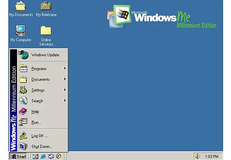Click the Programs folder icon in Start menu
This screenshot has width=231, height=160.
pyautogui.click(x=23, y=68)
